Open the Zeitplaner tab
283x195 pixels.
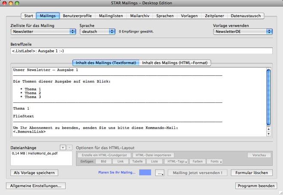click(x=214, y=16)
